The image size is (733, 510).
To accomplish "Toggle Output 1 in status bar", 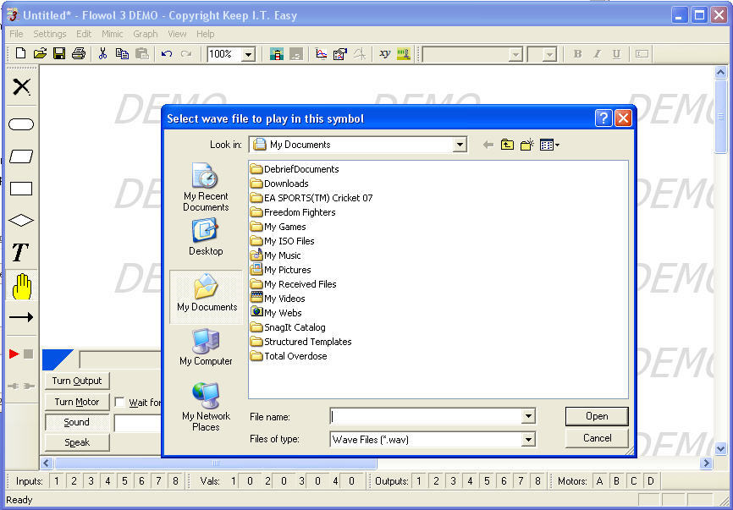I will (419, 480).
